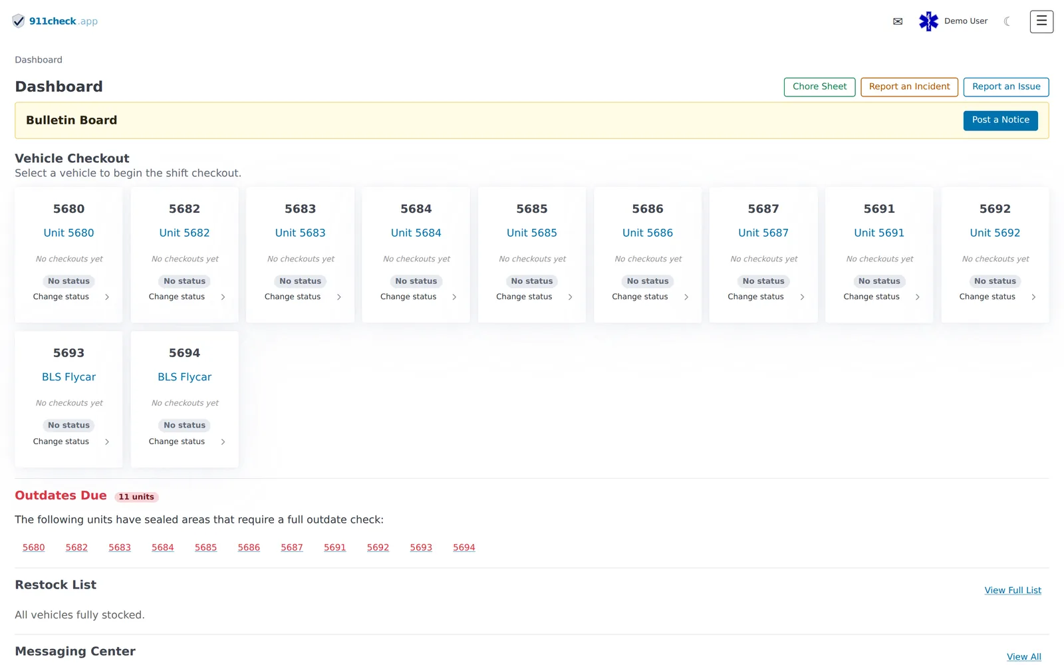The height and width of the screenshot is (665, 1064).
Task: Click No status badge on 5685 card
Action: coord(532,281)
